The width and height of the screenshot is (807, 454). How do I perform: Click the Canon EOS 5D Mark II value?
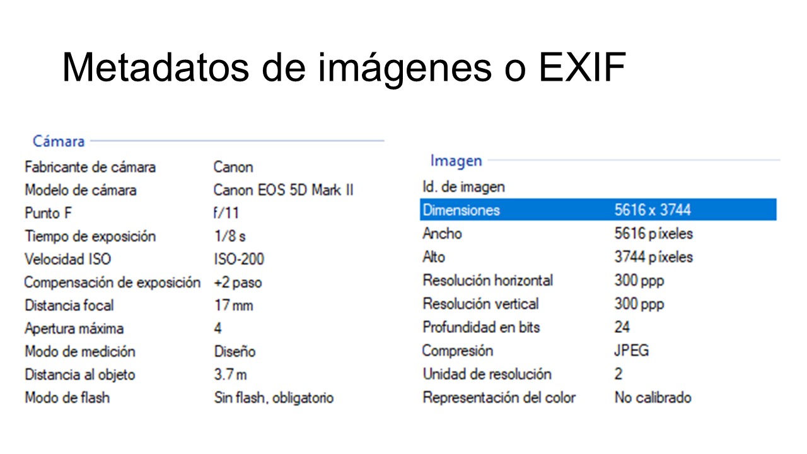[283, 190]
